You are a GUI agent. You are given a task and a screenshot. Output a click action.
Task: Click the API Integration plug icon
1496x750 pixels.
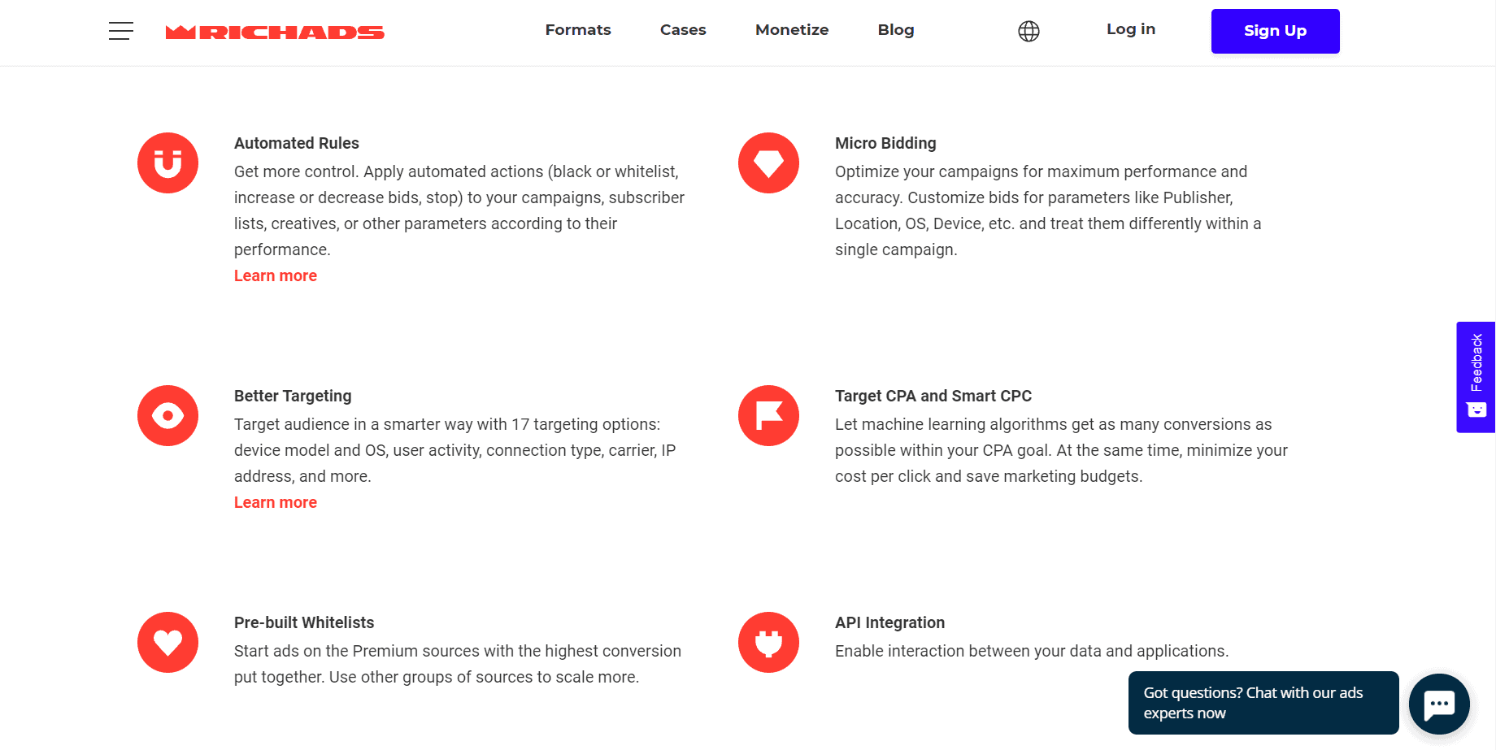point(768,643)
